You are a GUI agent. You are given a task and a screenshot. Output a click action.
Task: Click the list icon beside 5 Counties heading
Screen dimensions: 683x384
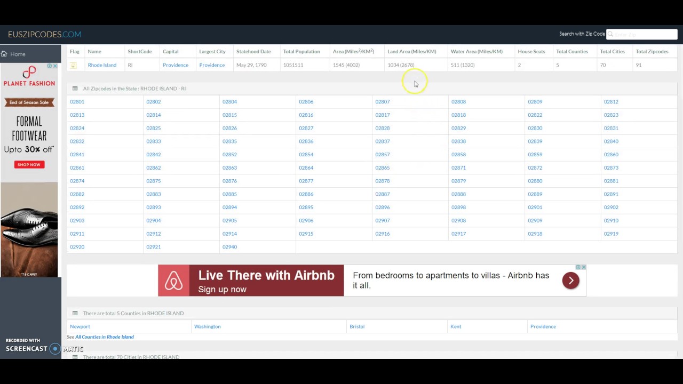(75, 313)
